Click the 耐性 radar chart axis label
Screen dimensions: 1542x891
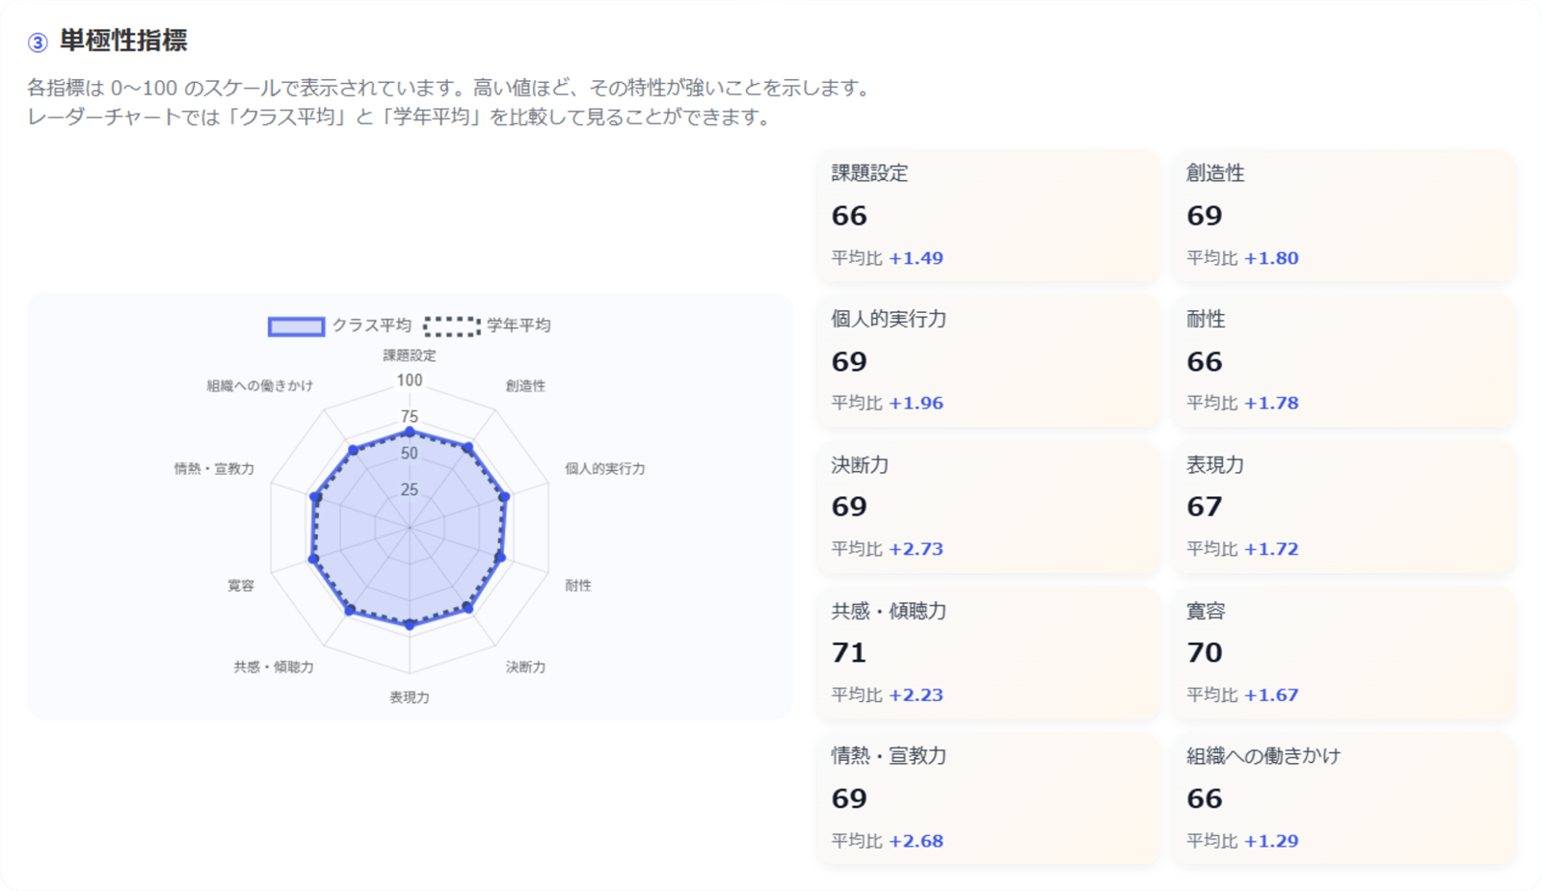pos(578,585)
